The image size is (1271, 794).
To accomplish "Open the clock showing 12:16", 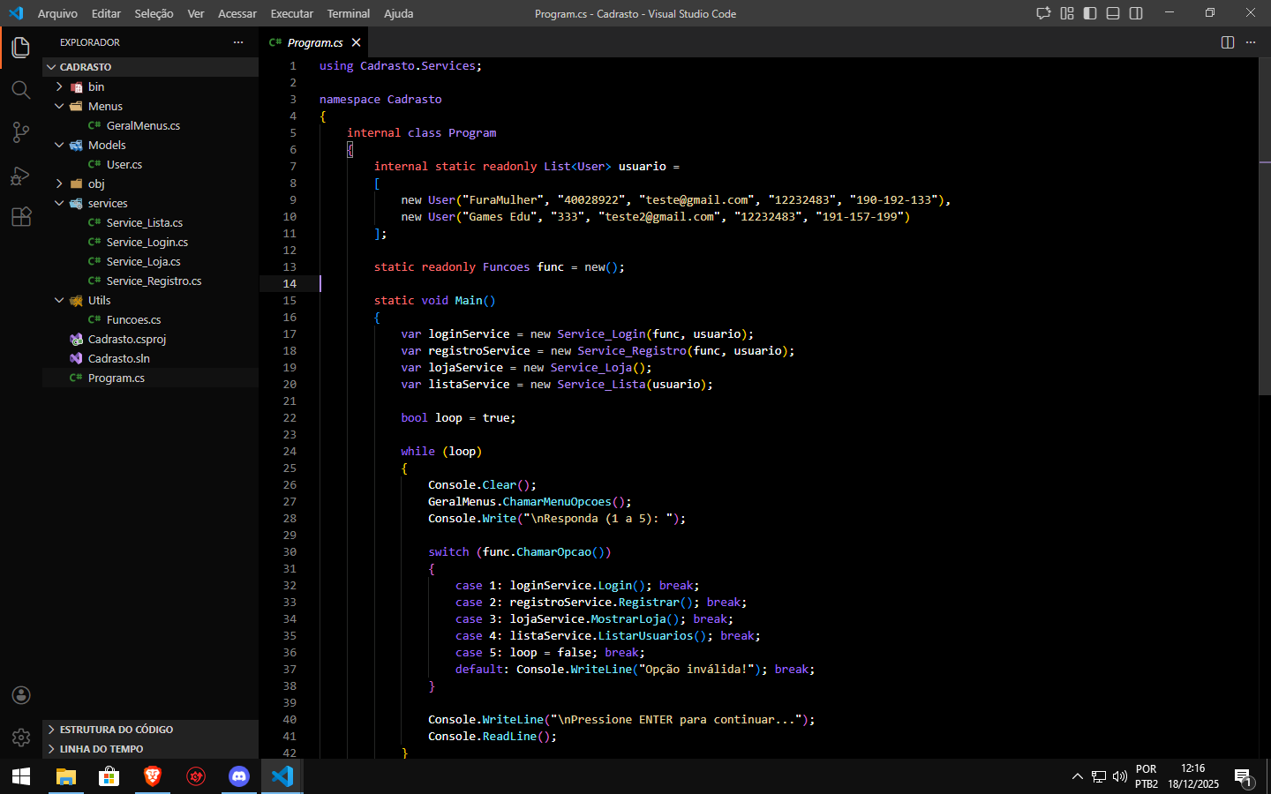I will [1193, 776].
